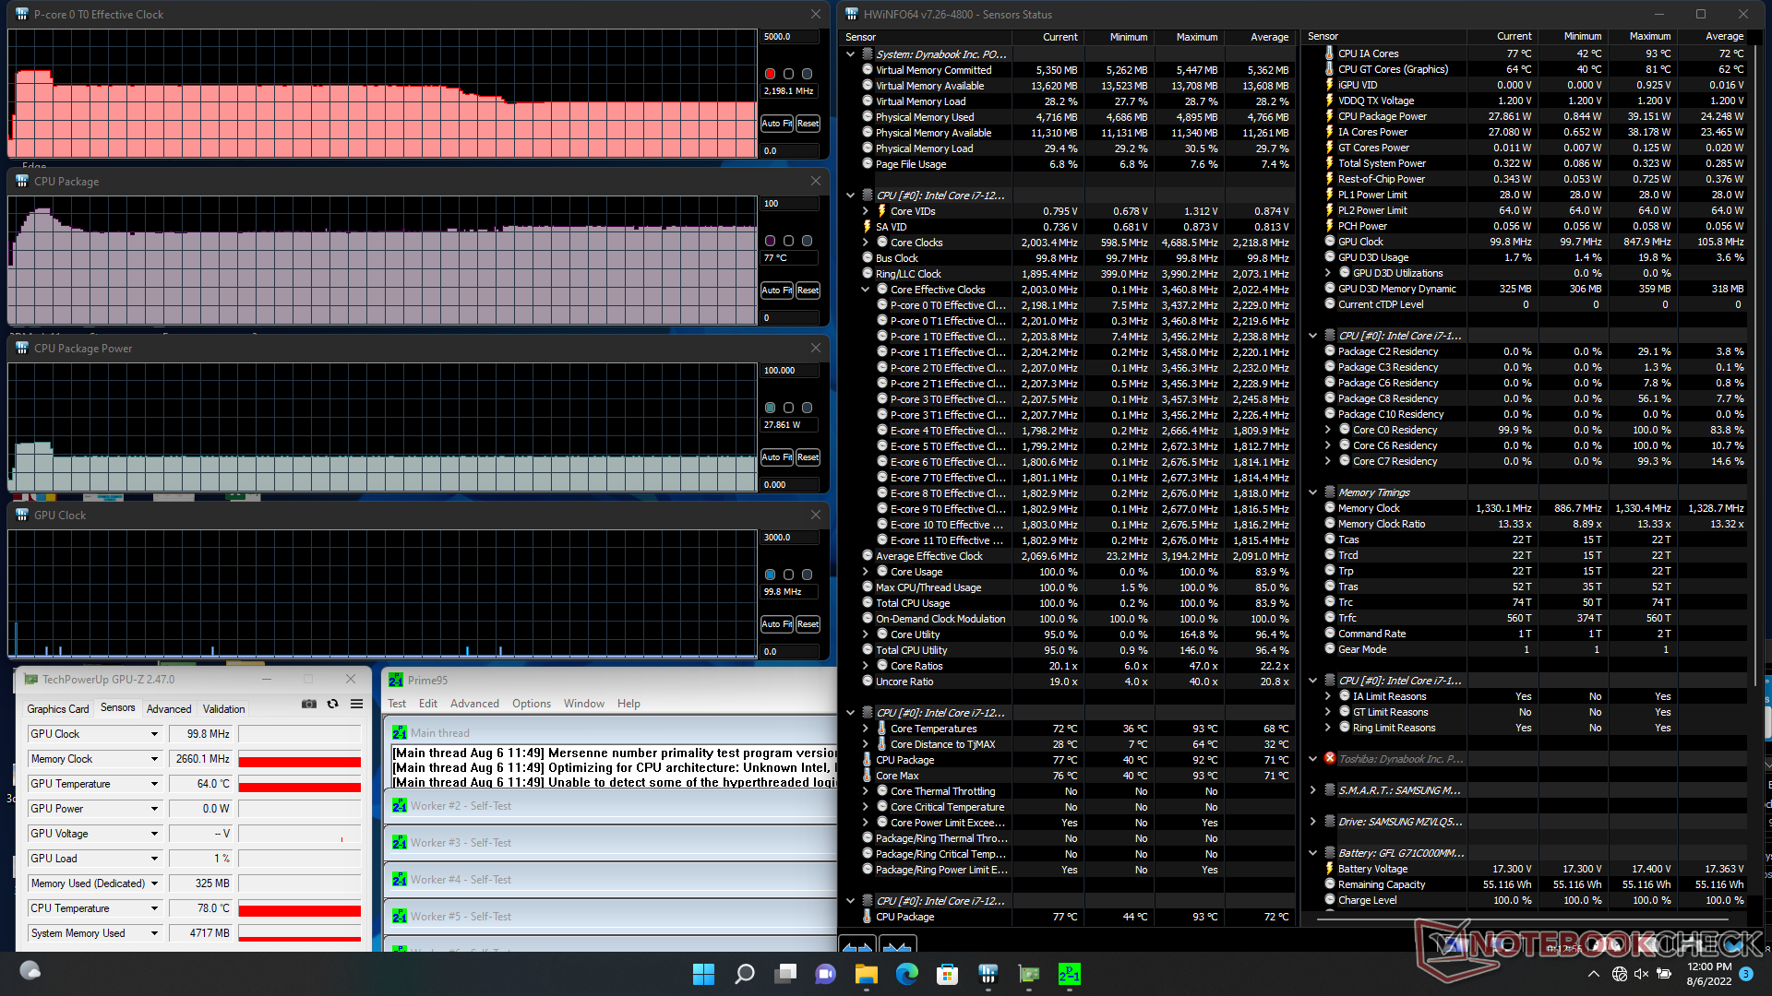
Task: Click 5000.0 max field in P-core graph
Action: (790, 37)
